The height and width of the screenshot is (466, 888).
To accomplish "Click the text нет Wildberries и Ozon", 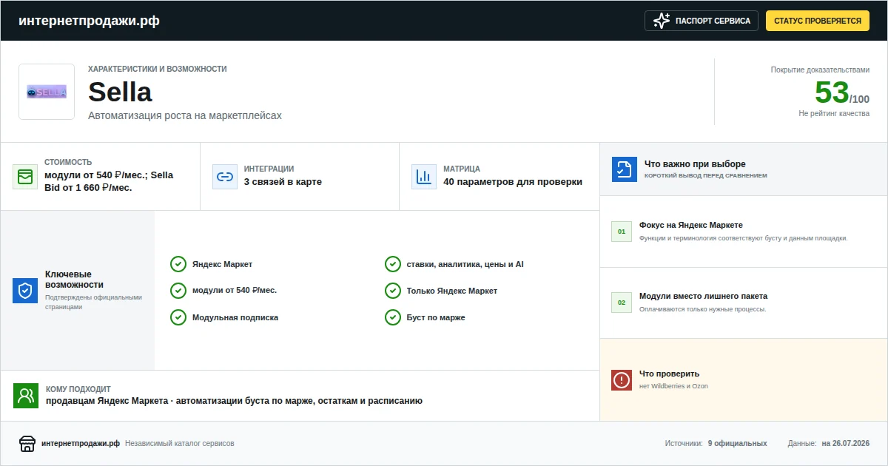I will (x=673, y=386).
